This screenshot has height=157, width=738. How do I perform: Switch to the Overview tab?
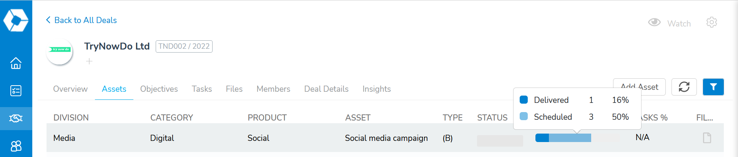(x=70, y=89)
